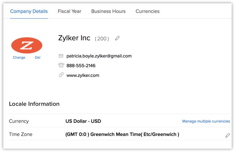
Task: Click the www.zylker.com website address
Action: 83,75
